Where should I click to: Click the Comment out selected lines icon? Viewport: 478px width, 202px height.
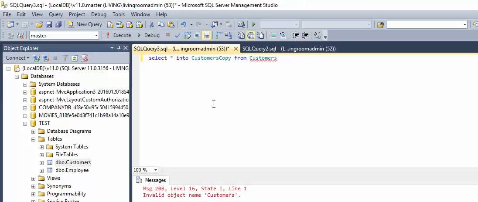(273, 35)
